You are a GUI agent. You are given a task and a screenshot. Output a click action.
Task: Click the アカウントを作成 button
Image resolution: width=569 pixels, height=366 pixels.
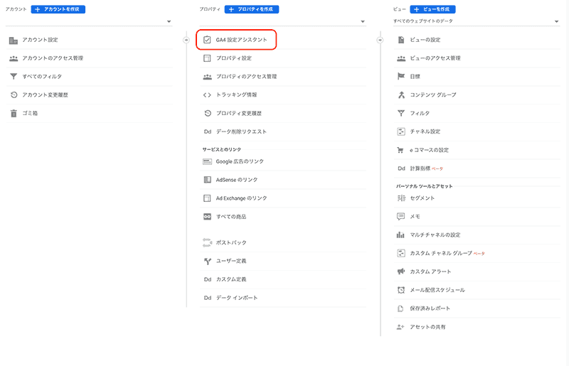click(58, 9)
